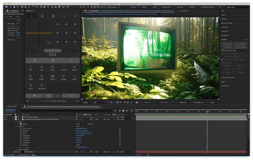This screenshot has width=253, height=160.
Task: Open the Texture tool in Motion panel
Action: click(52, 77)
